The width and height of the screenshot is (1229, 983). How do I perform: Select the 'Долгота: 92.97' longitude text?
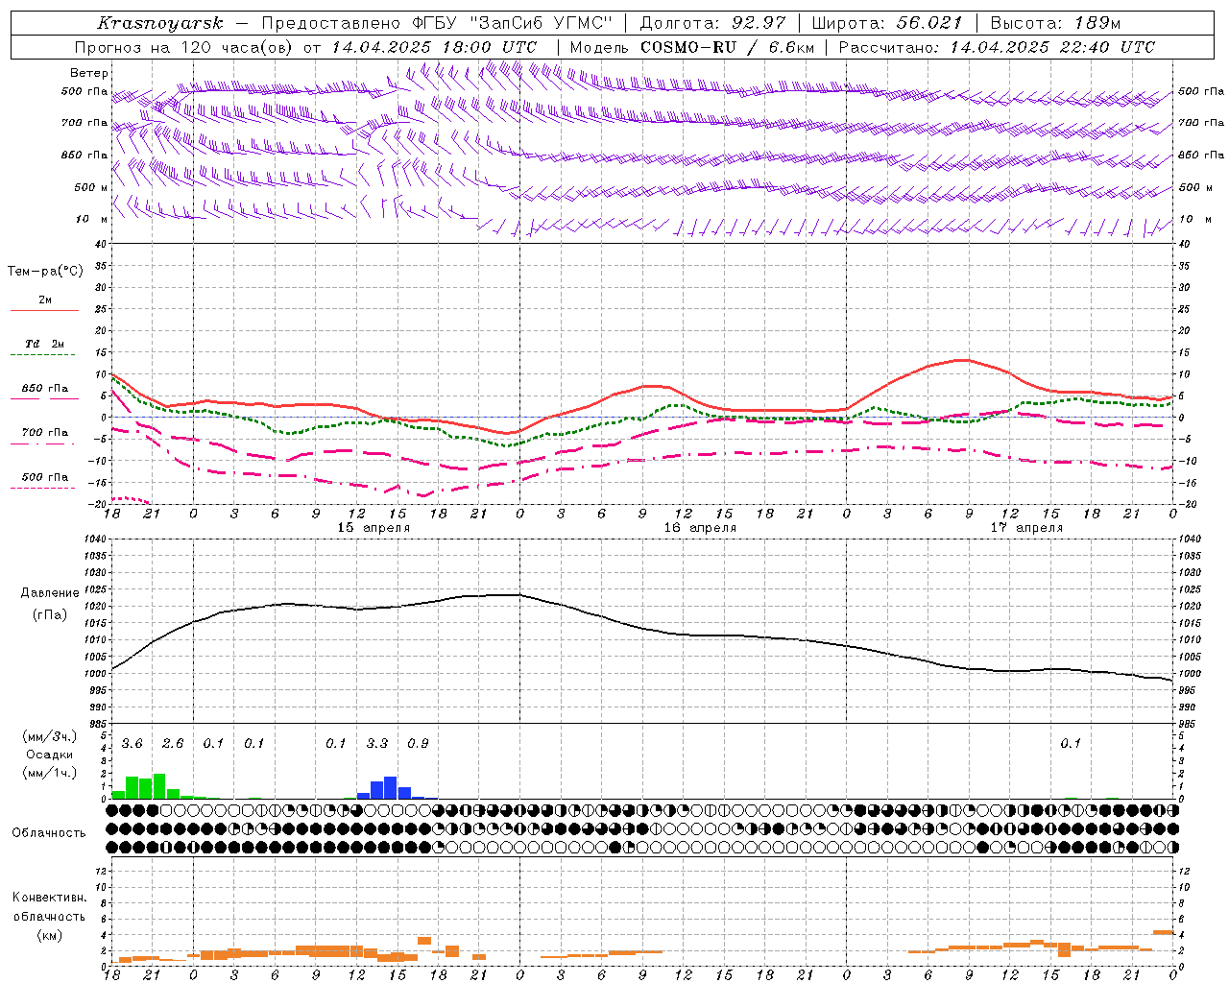click(x=712, y=23)
